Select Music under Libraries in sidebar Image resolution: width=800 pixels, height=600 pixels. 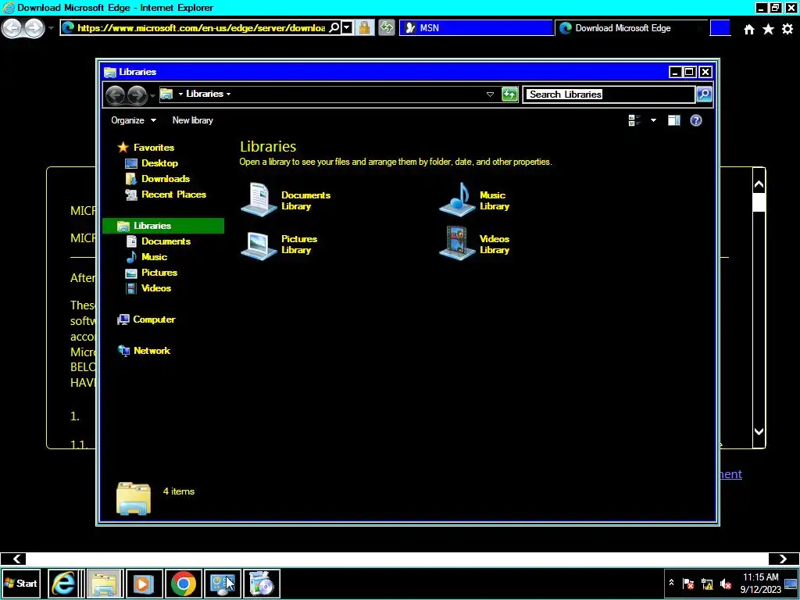pyautogui.click(x=154, y=257)
